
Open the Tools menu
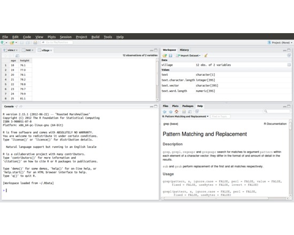tap(108, 37)
